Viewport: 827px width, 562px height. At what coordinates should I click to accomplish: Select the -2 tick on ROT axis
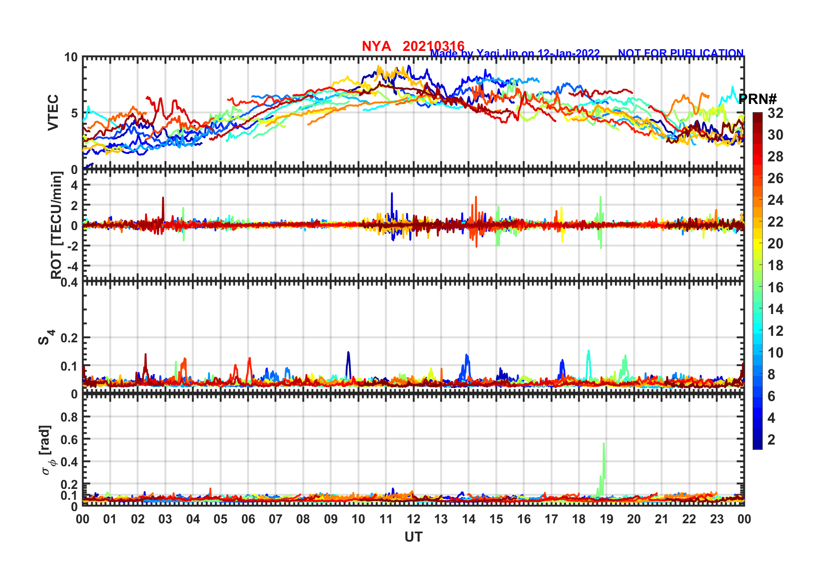pyautogui.click(x=72, y=246)
